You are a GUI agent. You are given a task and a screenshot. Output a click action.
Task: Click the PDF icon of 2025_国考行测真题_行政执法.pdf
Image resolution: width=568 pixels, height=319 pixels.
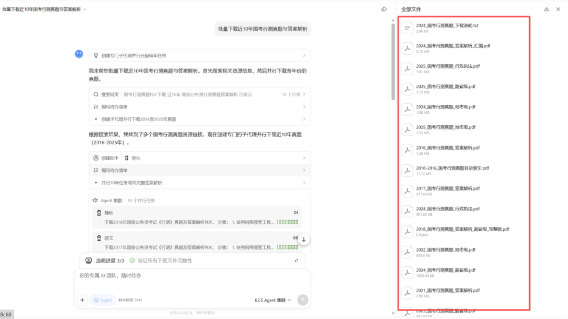(408, 68)
